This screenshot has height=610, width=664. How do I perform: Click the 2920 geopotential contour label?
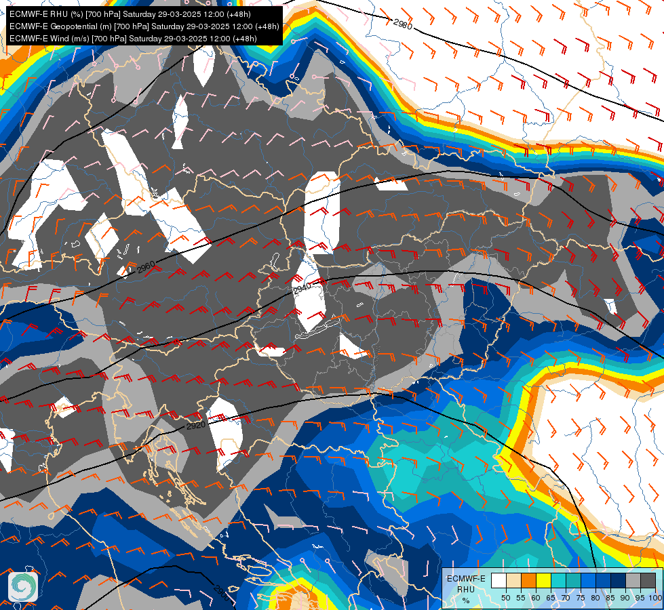[x=195, y=426]
